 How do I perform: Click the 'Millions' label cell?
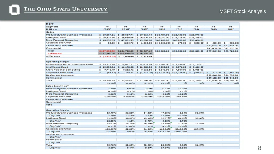coord(51,29)
